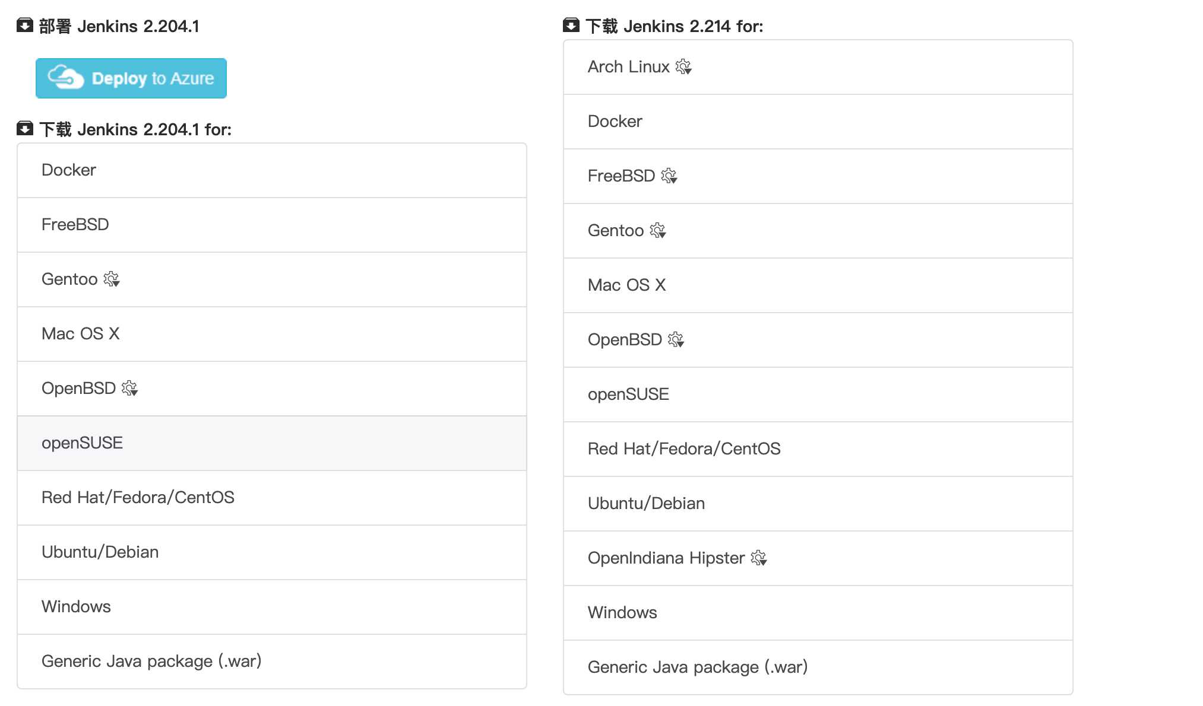Open OpenIndiana Hipster download link
Viewport: 1203px width, 706px height.
pos(818,558)
